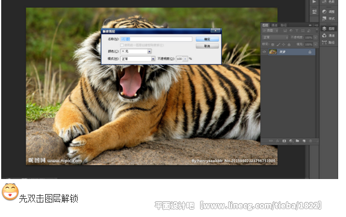Click the link layers icon

[x=271, y=141]
